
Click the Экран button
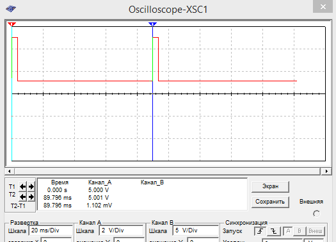[270, 186]
